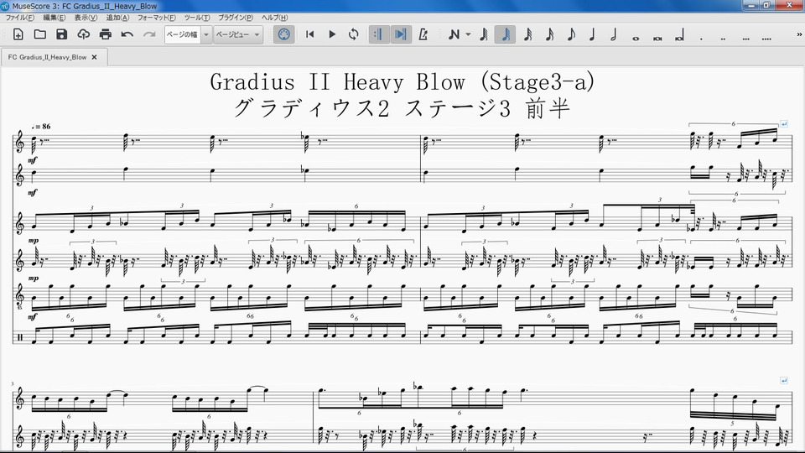Screen dimensions: 805x453
Task: Select the subtitle グラディウス2 ステージ3 前半
Action: (402, 108)
